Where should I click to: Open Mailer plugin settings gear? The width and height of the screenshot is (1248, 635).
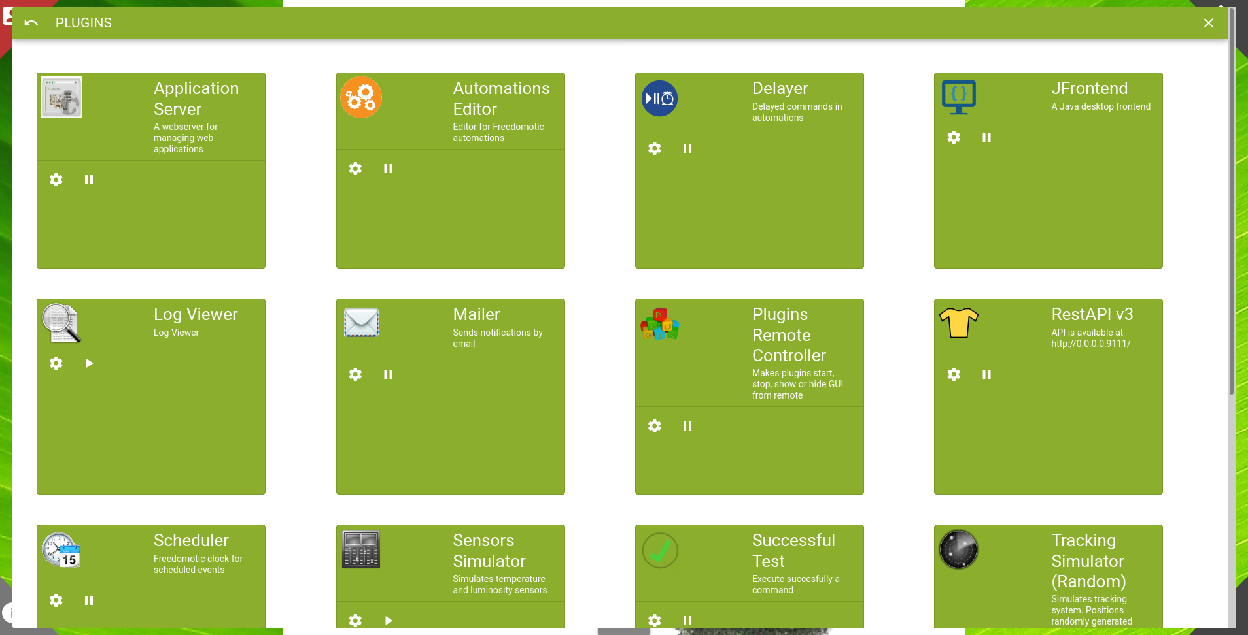[x=355, y=374]
